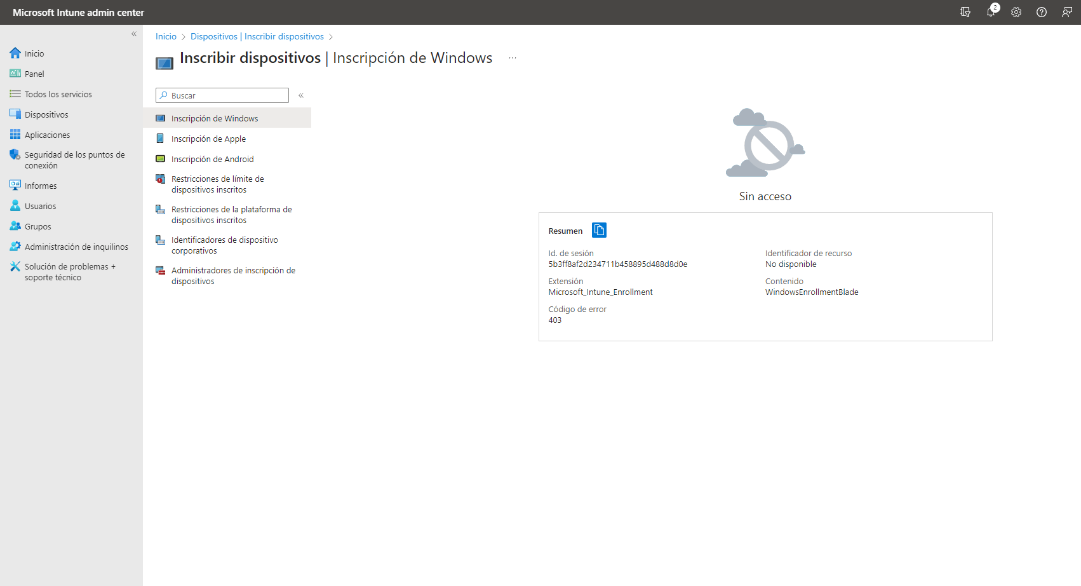Select the WindowsEnrollmentBlade content value
1081x586 pixels.
pyautogui.click(x=812, y=292)
